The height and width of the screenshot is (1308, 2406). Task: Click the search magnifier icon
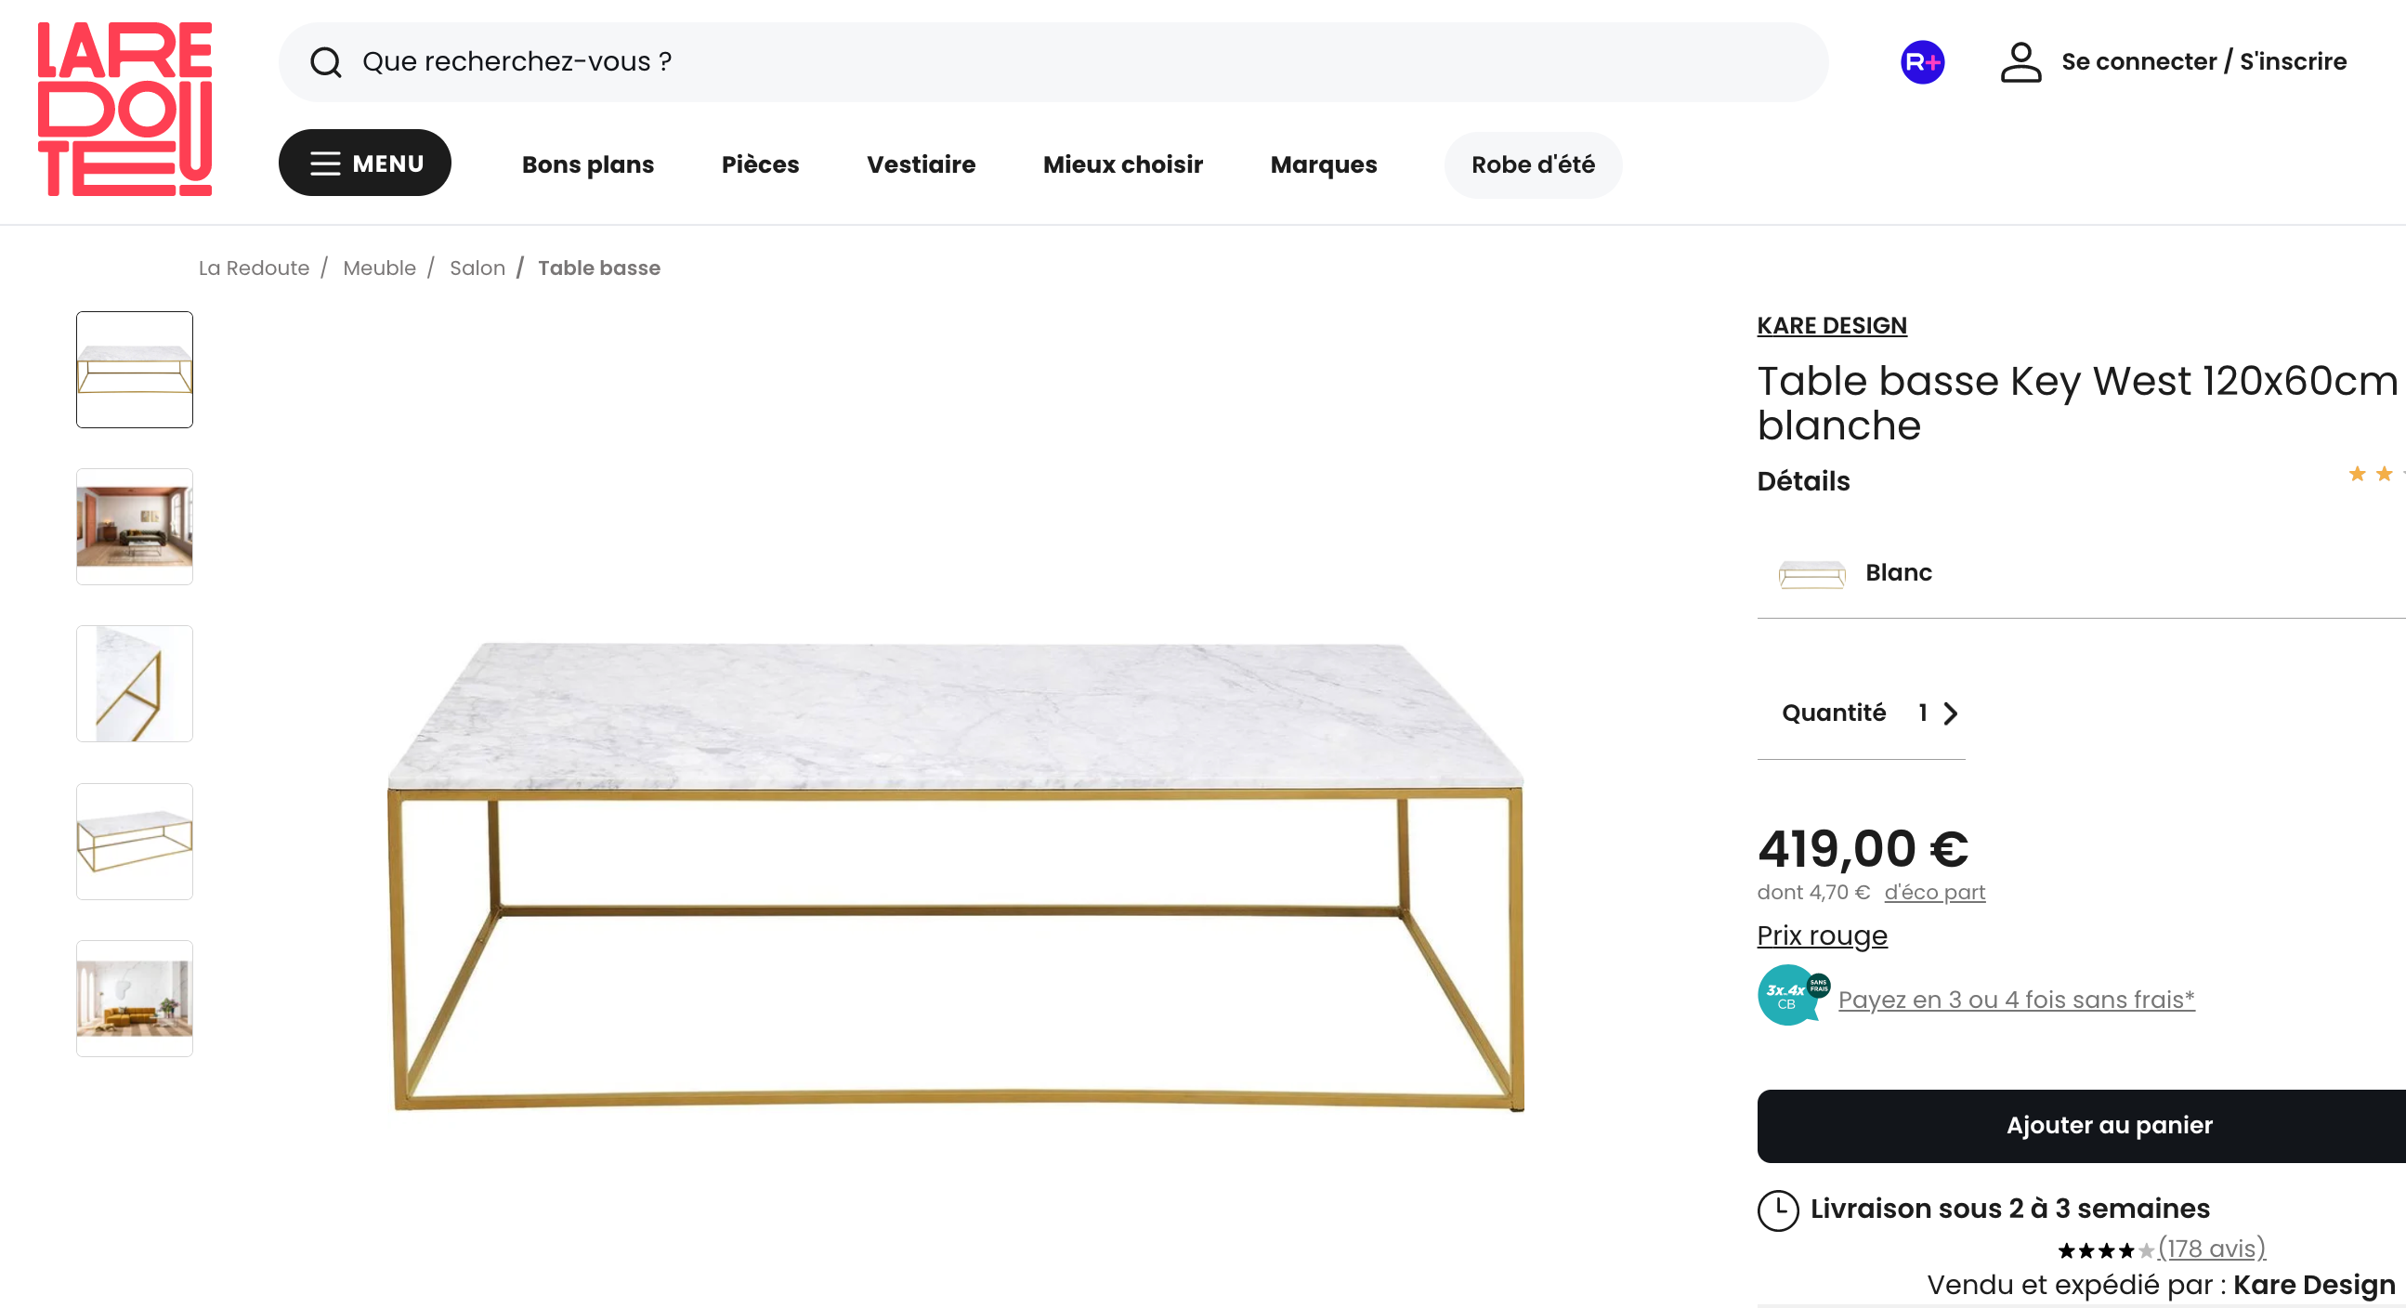click(x=325, y=61)
